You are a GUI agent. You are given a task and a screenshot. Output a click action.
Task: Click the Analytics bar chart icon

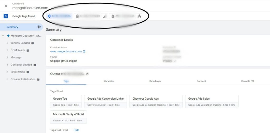(x=105, y=16)
